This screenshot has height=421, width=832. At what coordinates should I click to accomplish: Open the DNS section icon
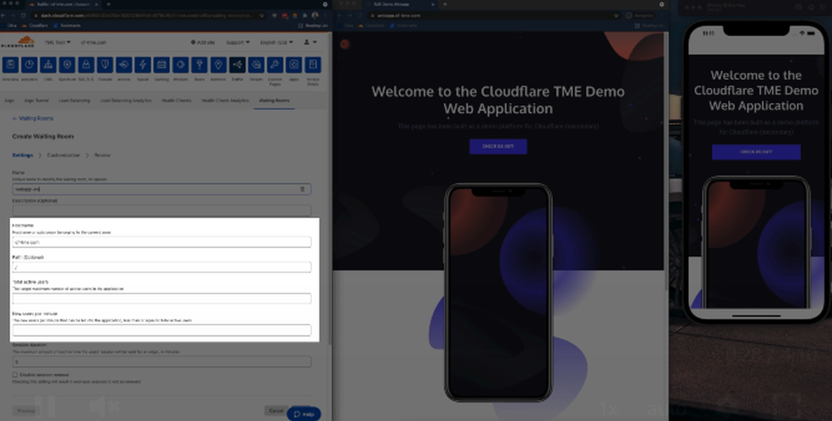point(48,65)
